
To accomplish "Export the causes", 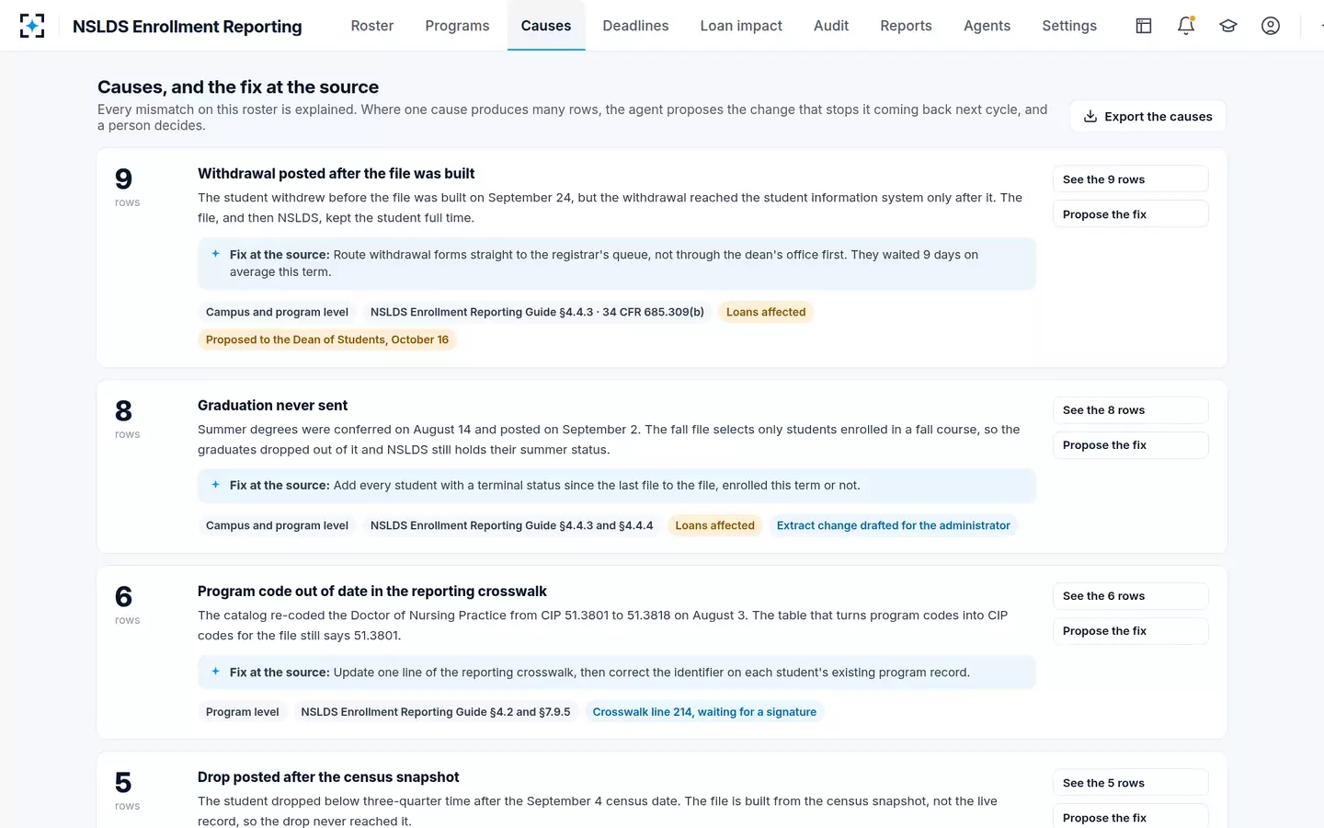I will point(1147,116).
